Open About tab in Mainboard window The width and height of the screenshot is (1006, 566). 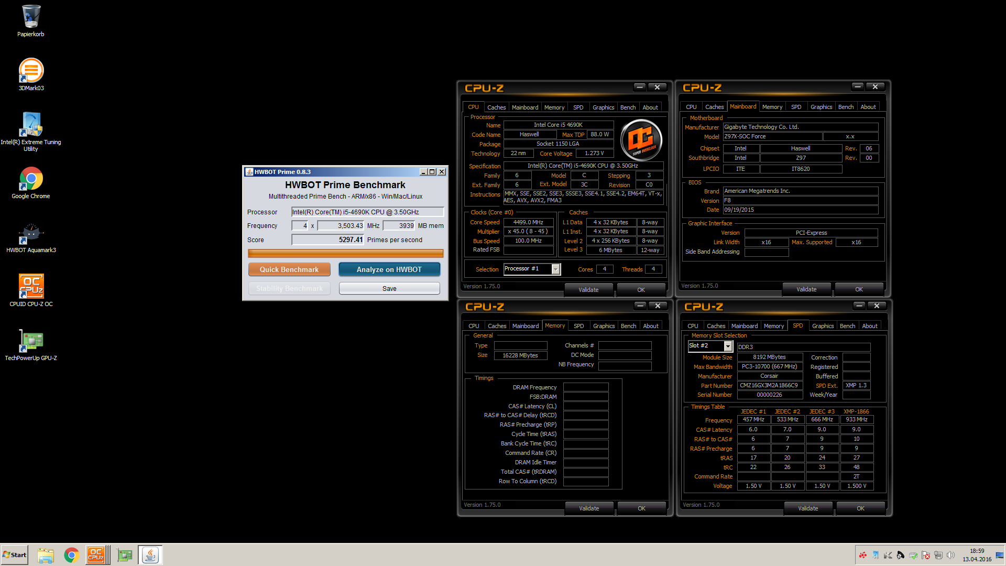[x=868, y=106]
